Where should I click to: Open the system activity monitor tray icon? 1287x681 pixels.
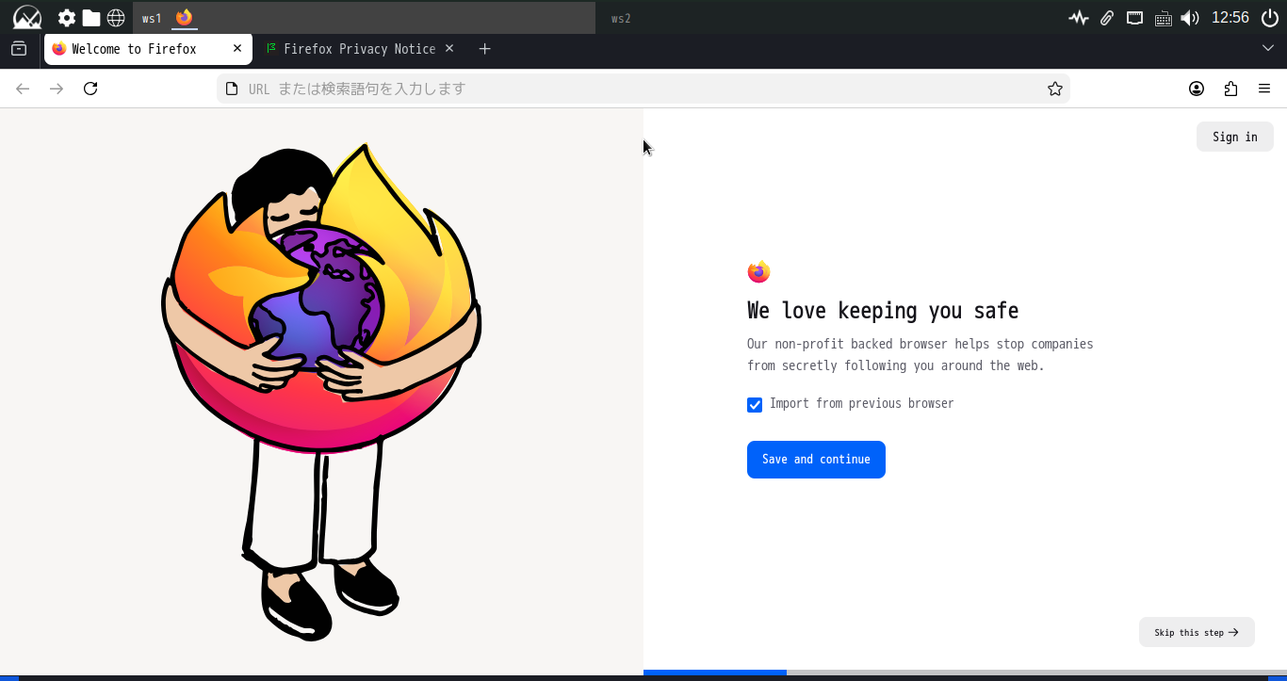click(1079, 18)
